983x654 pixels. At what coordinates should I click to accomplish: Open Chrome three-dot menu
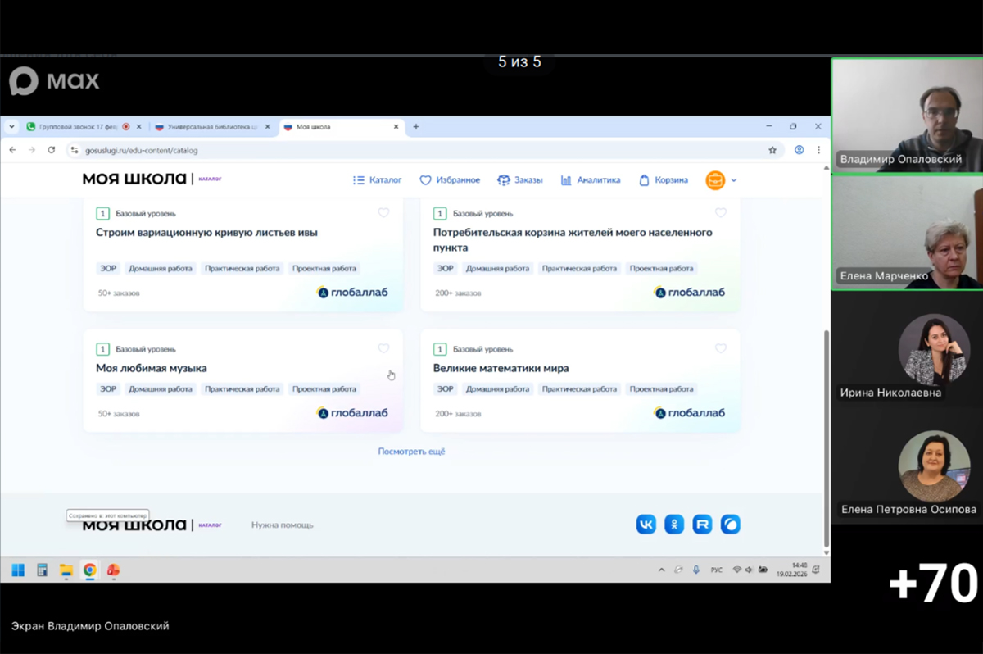point(818,150)
